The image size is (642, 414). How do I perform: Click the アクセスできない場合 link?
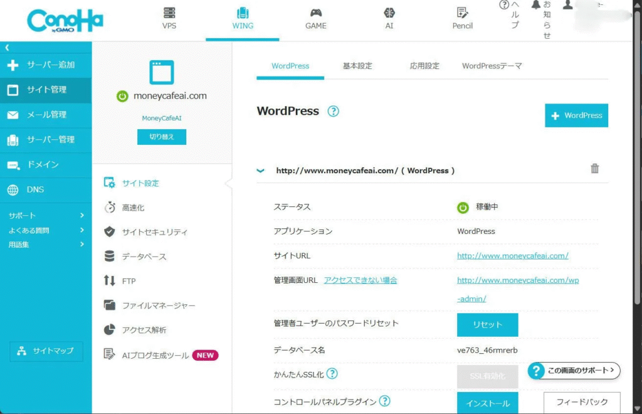pos(360,280)
